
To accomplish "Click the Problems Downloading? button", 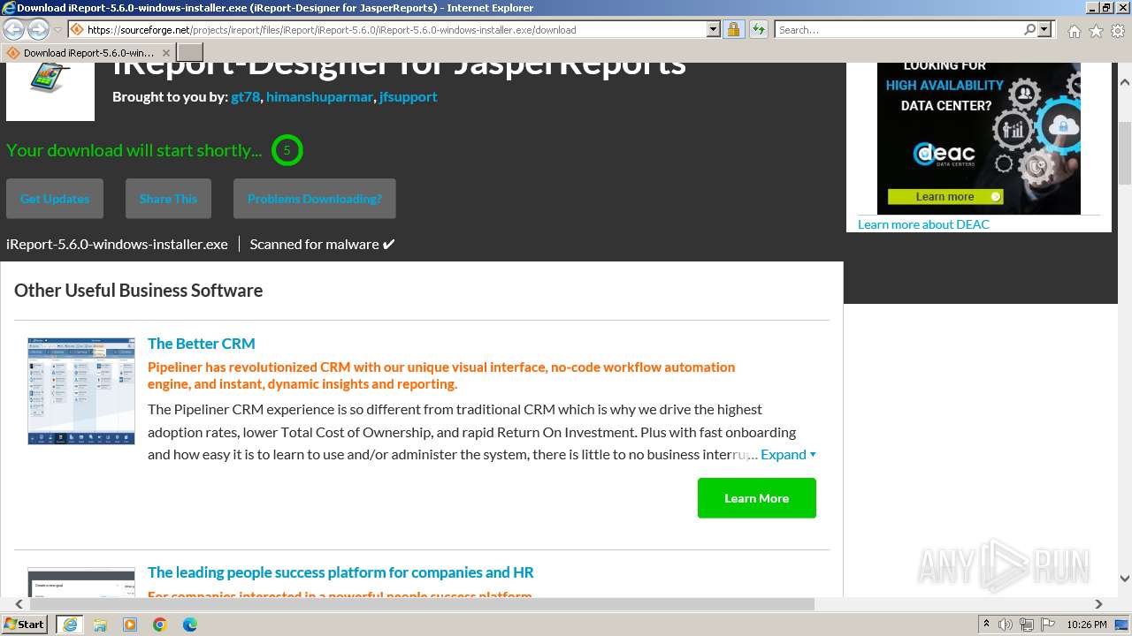I will pos(315,199).
